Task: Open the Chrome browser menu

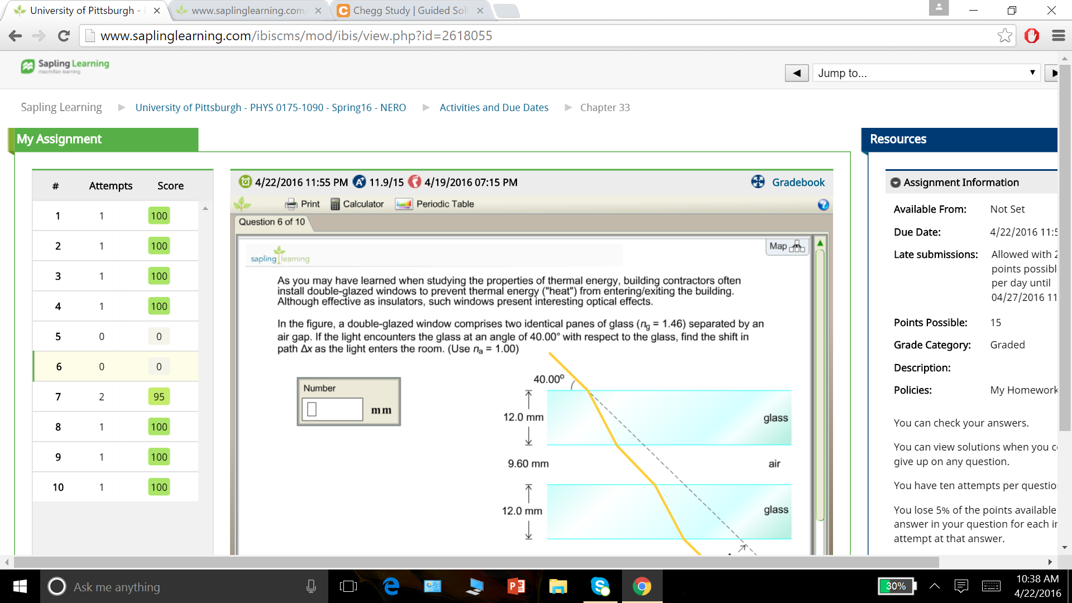Action: 1059,36
